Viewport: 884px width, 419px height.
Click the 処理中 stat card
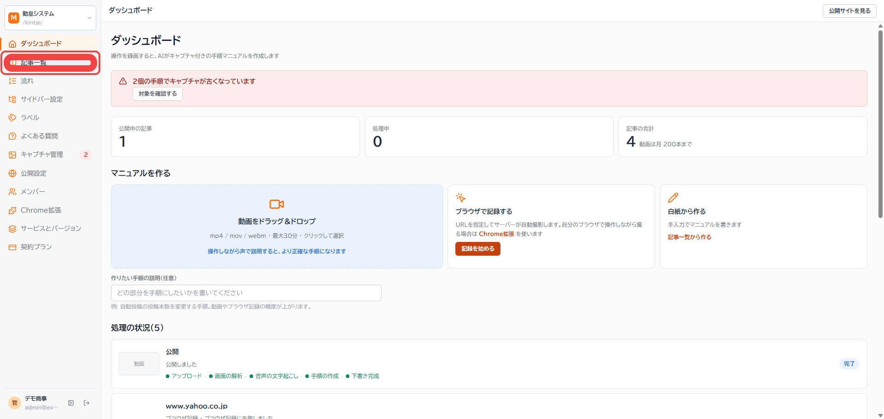point(489,137)
